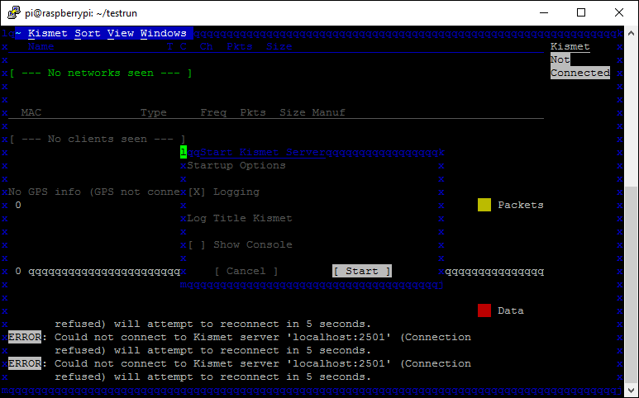
Task: Click the MAC column header
Action: coord(31,112)
